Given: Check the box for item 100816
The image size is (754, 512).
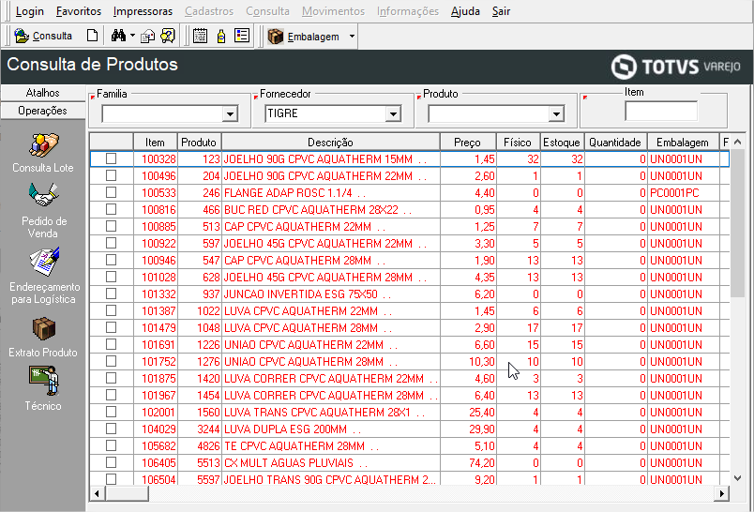Looking at the screenshot, I should click(111, 209).
